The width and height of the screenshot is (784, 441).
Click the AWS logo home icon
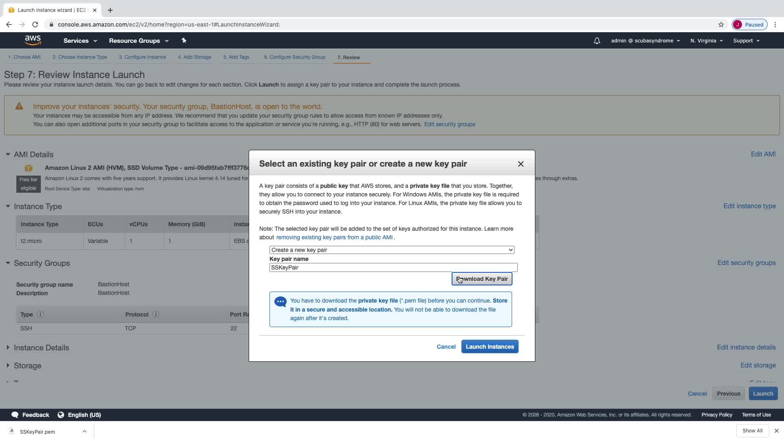pyautogui.click(x=33, y=40)
